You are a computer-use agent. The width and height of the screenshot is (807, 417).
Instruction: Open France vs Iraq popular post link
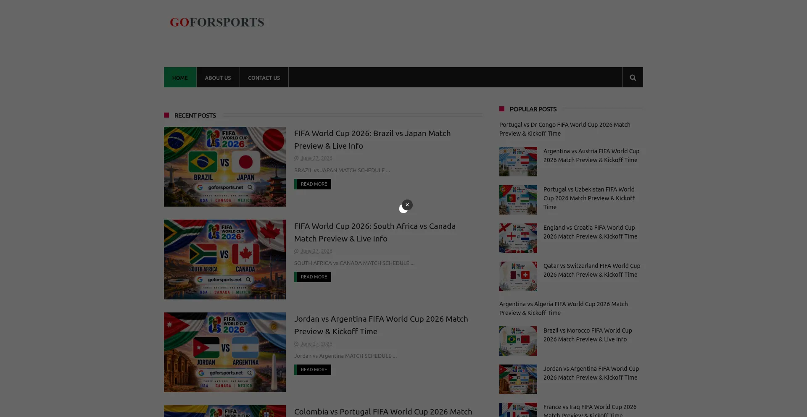[x=590, y=410]
